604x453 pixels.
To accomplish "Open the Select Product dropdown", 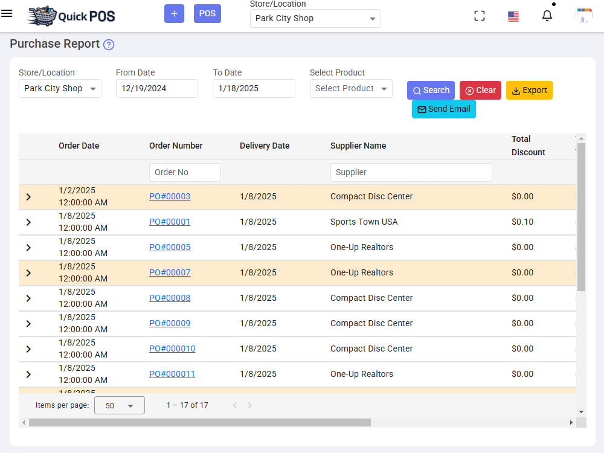I will click(x=351, y=89).
